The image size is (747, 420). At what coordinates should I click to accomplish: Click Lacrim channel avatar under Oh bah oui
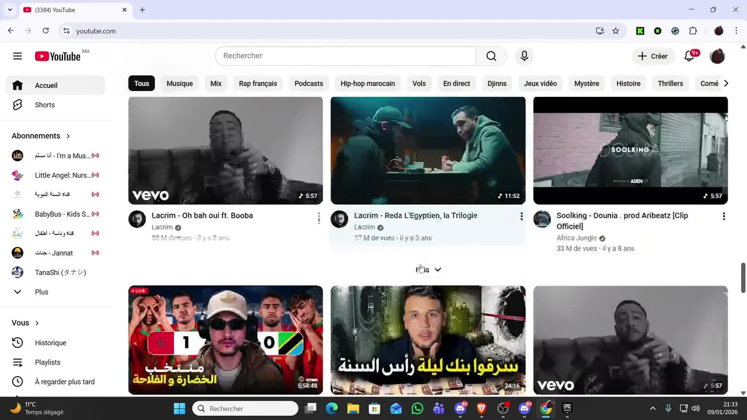pos(137,219)
